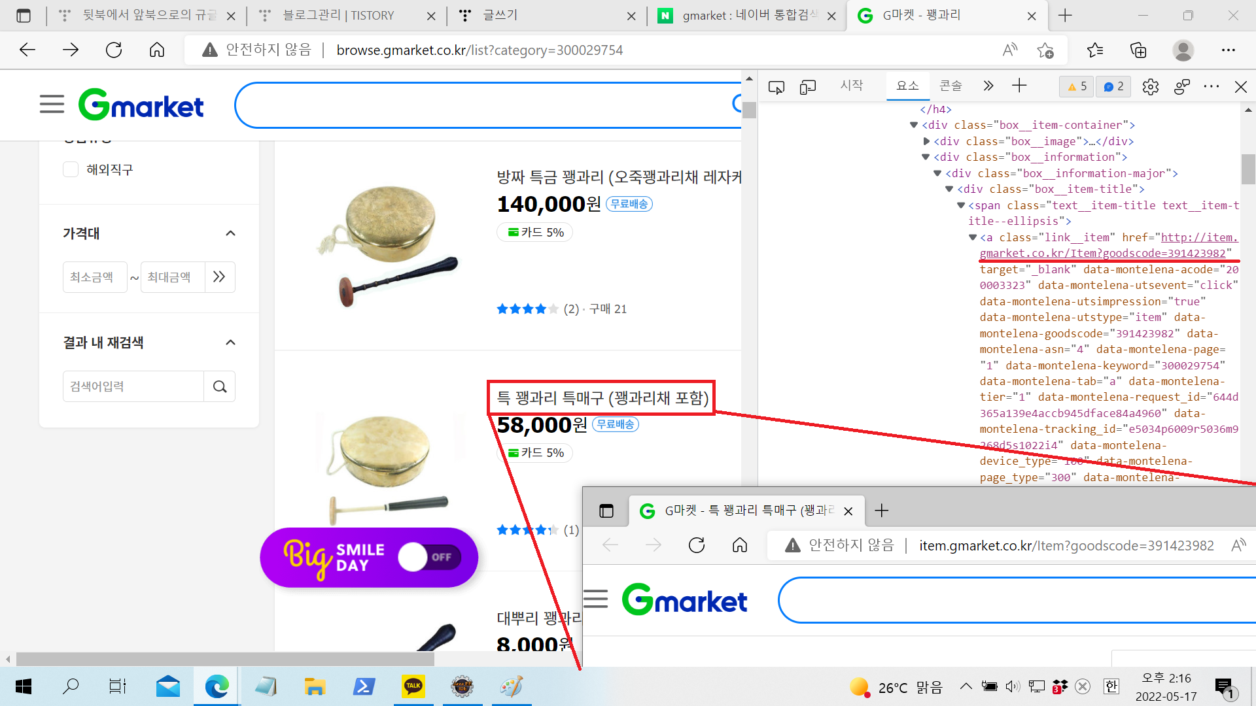Viewport: 1256px width, 706px height.
Task: Switch to the gmarket 네이버 통합검색 tab
Action: click(746, 16)
